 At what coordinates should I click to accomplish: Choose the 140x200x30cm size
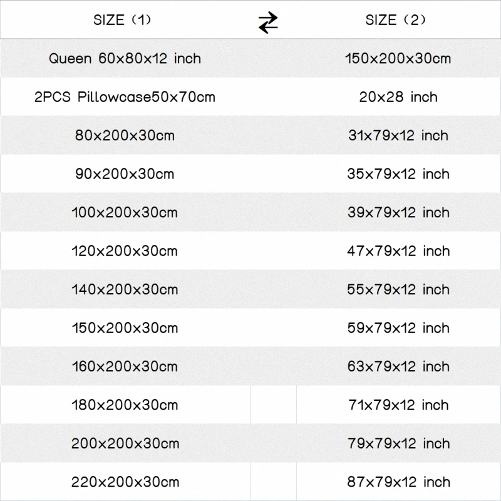(x=125, y=289)
